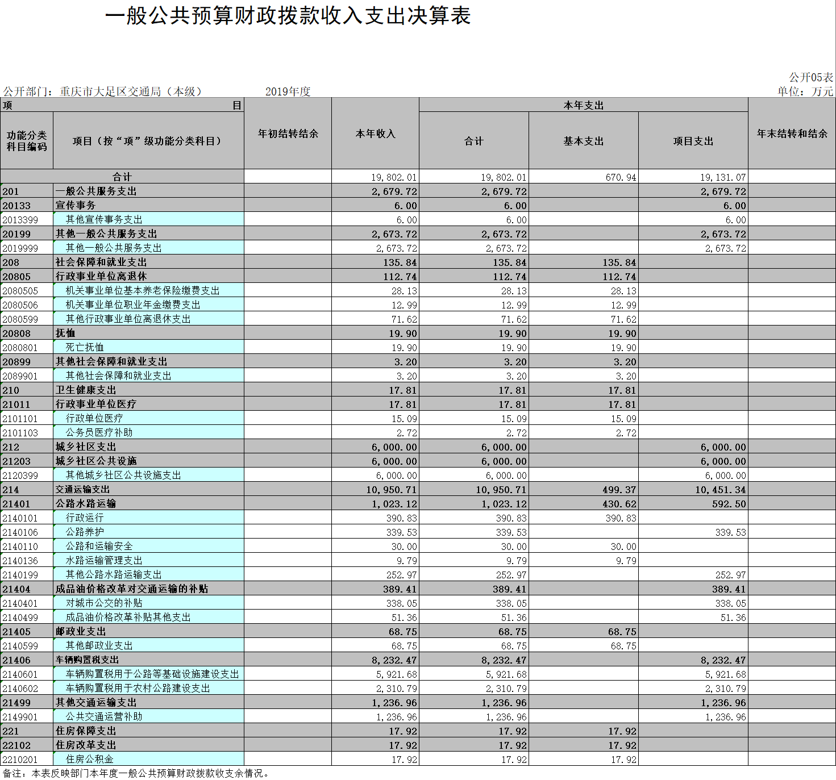
Task: Select 其他行政事业单位离退休支出 cell
Action: coord(149,319)
